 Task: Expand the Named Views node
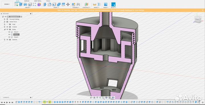pyautogui.click(x=5, y=22)
